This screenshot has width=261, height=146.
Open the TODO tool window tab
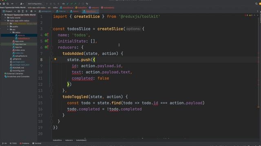tap(13, 143)
